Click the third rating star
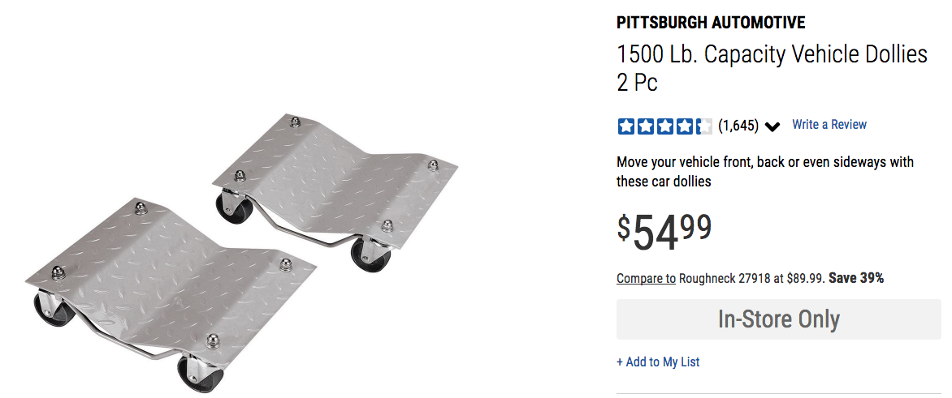Image resolution: width=952 pixels, height=398 pixels. point(664,126)
